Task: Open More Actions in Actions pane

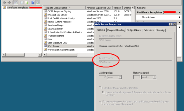Action: coord(148,17)
